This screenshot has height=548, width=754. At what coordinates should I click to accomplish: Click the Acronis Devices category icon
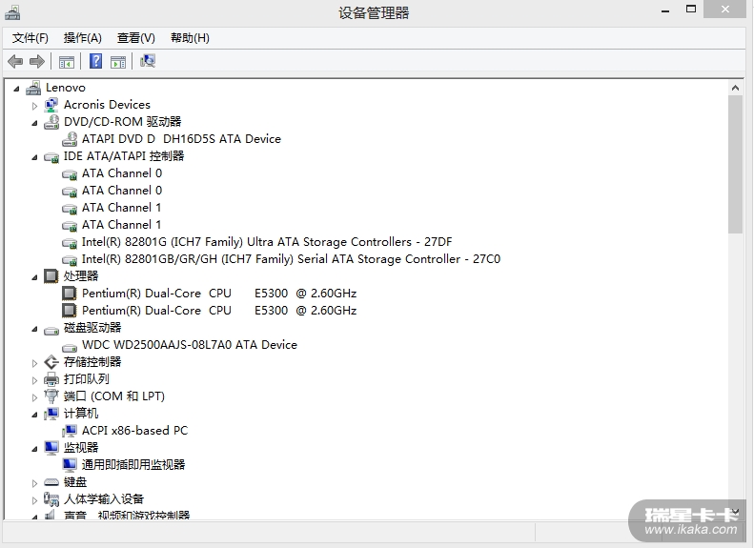[51, 105]
